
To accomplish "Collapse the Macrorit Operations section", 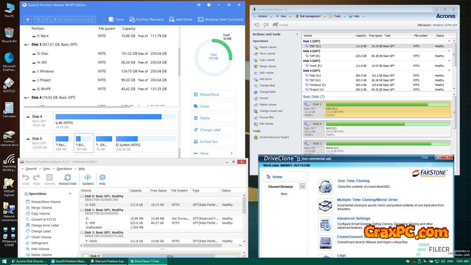I will [70, 194].
